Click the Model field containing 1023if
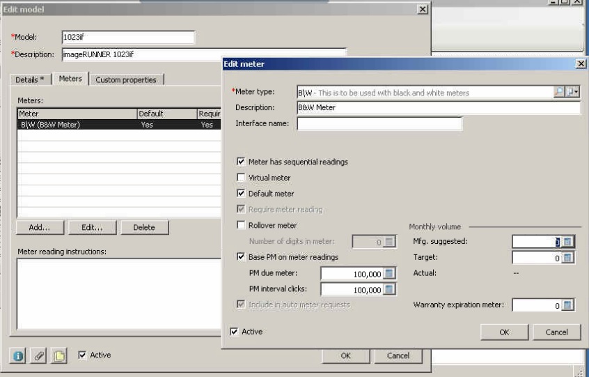This screenshot has height=377, width=589. point(128,37)
